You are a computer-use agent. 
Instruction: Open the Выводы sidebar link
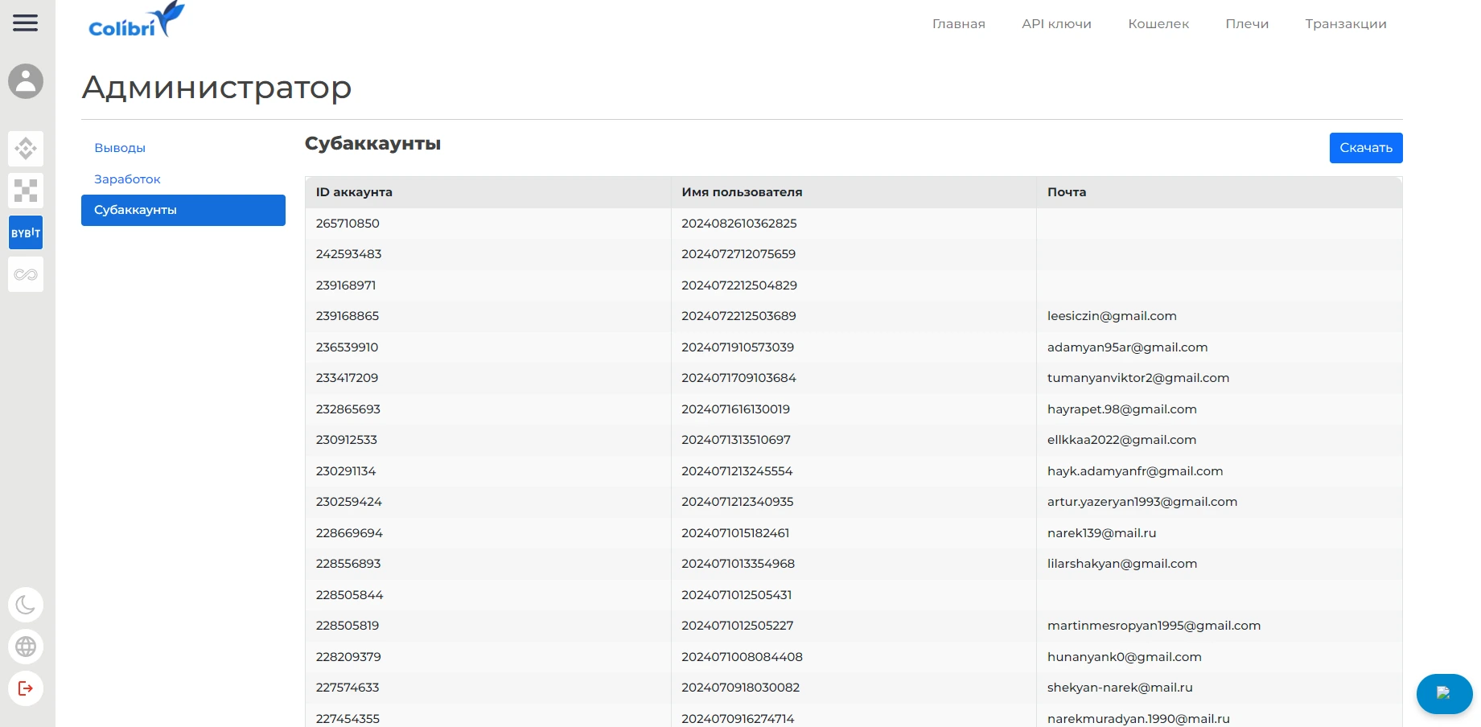pos(120,148)
